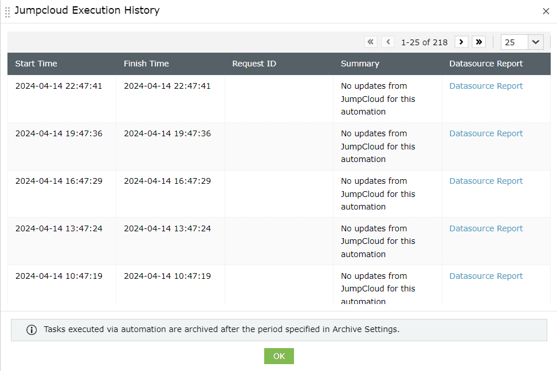Viewport: 557px width, 371px height.
Task: Close the Jumpcloud Execution History dialog
Action: click(545, 11)
